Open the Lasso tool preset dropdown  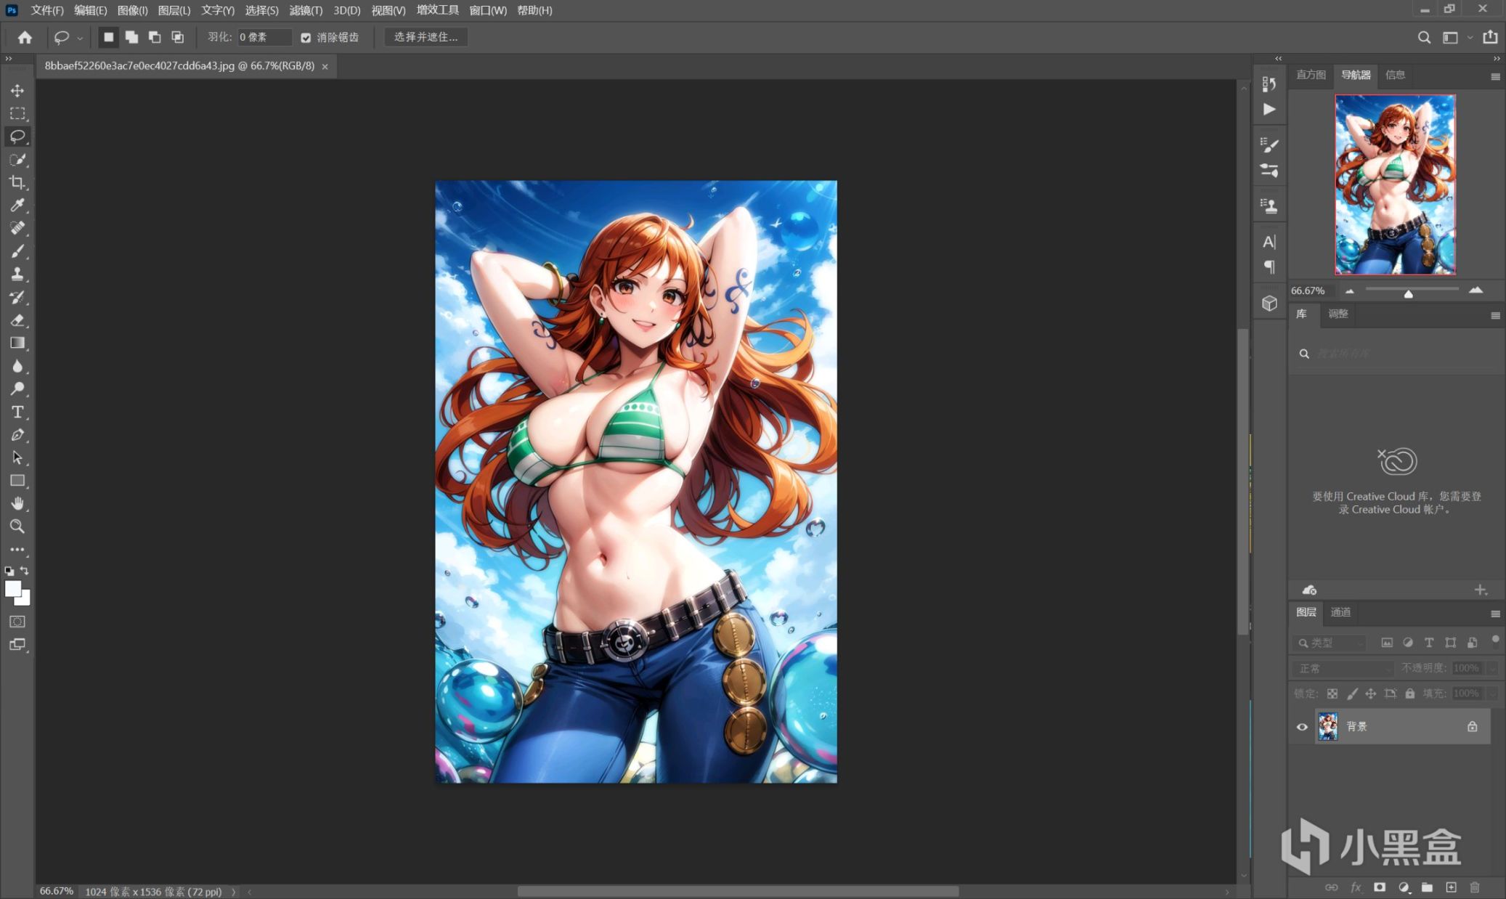pos(80,38)
